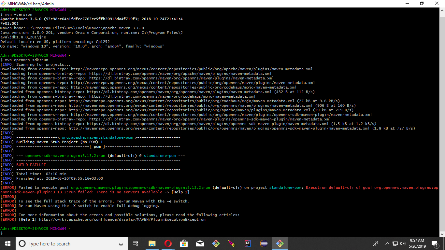Open the Action Center notifications panel
This screenshot has height=250, width=445.
tap(434, 243)
